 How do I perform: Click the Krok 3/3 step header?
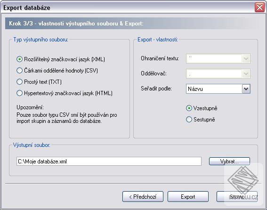(76, 24)
